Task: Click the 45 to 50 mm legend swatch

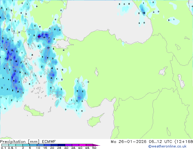Action: (x=89, y=145)
